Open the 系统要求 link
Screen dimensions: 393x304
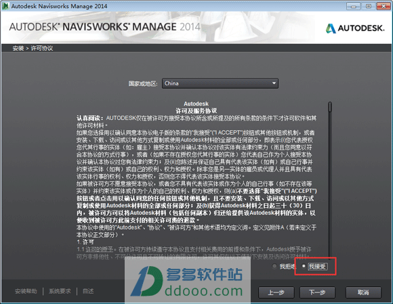(60, 291)
